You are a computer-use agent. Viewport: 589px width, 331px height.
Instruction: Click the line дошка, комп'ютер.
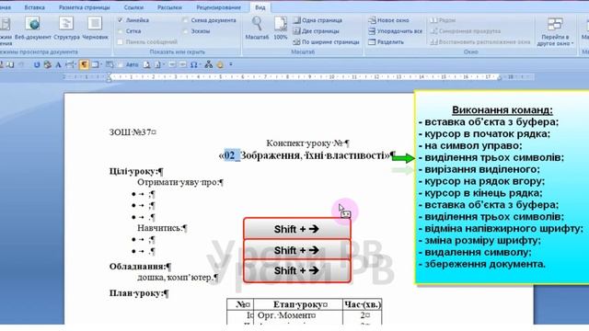175,278
